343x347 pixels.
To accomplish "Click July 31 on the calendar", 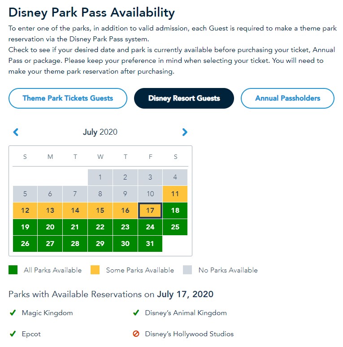I will tap(150, 244).
